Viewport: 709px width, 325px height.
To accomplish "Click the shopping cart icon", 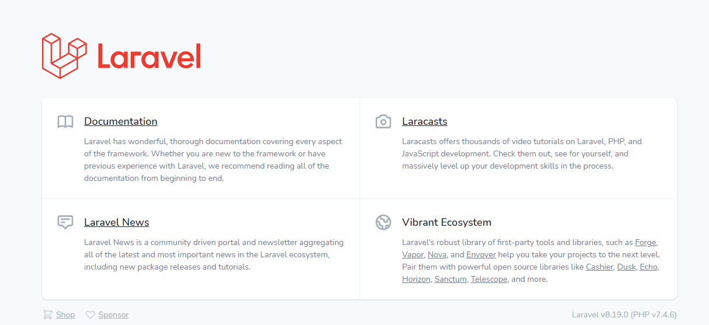I will click(x=47, y=314).
